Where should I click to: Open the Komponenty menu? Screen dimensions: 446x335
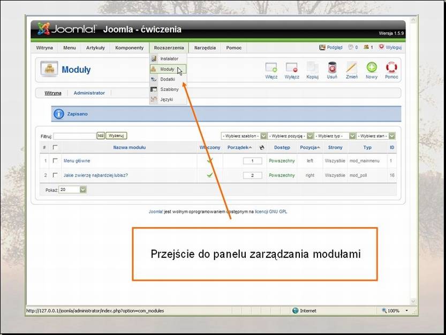(x=130, y=48)
